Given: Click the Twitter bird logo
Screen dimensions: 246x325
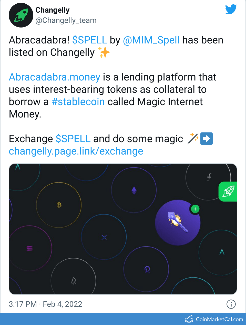Looking at the screenshot, I should (x=231, y=10).
